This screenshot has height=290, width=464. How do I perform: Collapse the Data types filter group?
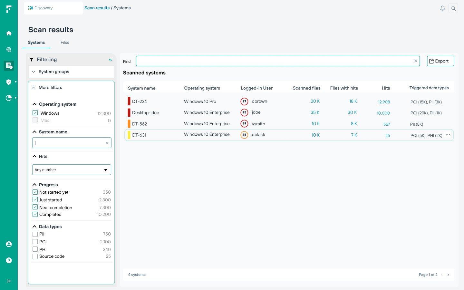pyautogui.click(x=34, y=227)
